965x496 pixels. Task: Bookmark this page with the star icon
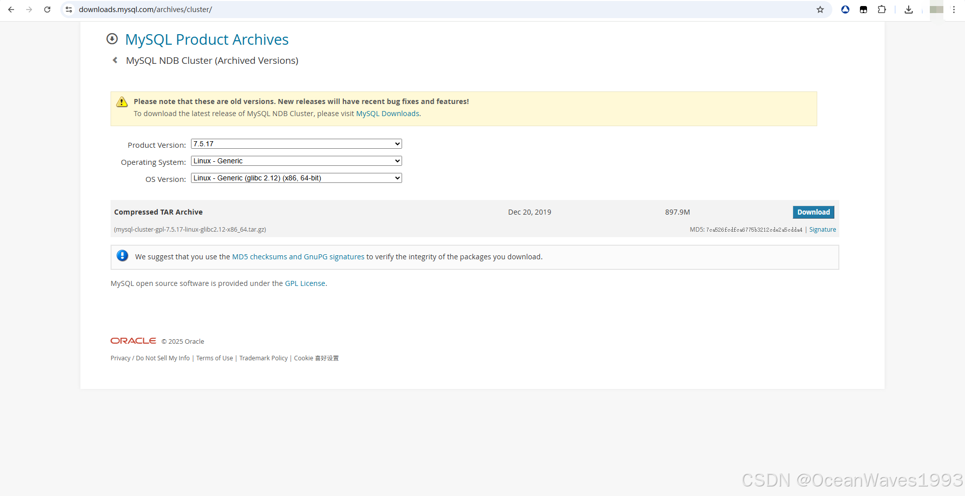pyautogui.click(x=820, y=10)
